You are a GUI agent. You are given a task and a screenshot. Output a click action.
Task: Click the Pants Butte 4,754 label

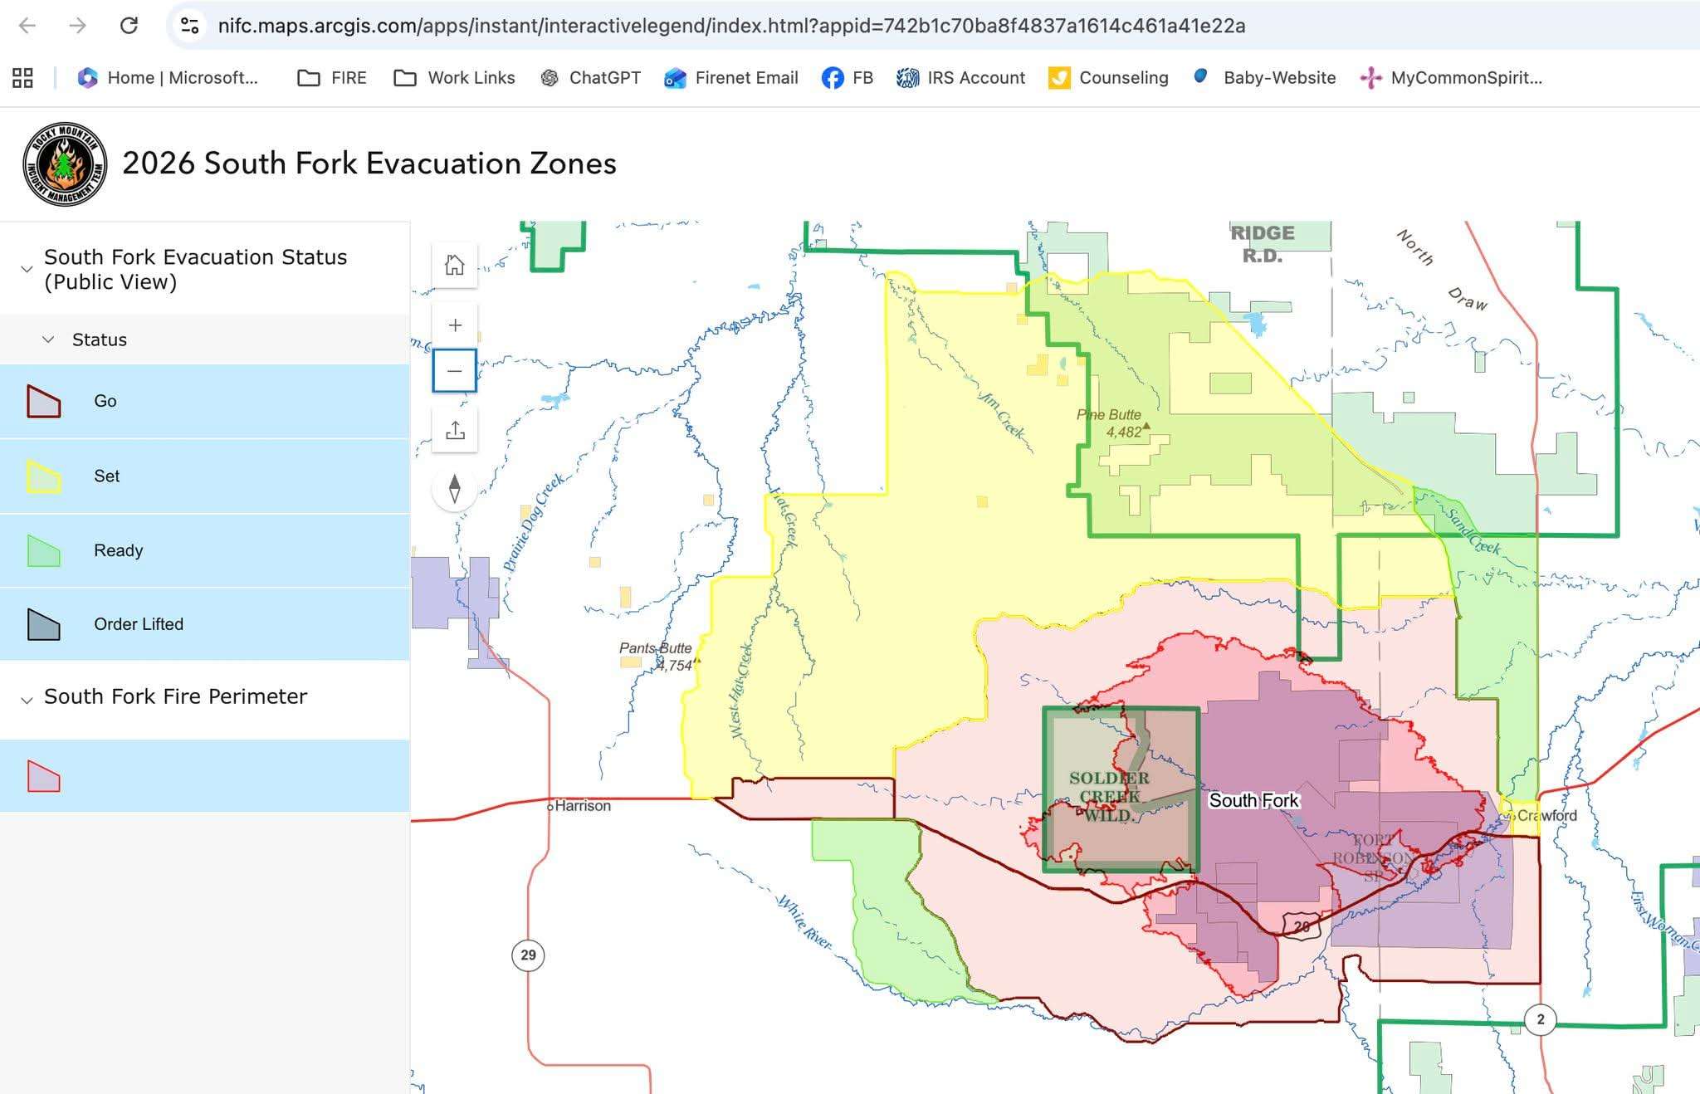click(x=656, y=657)
